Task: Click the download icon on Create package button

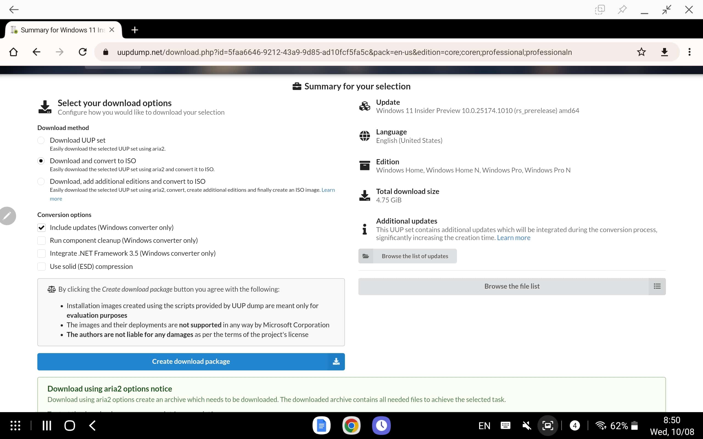Action: tap(336, 361)
